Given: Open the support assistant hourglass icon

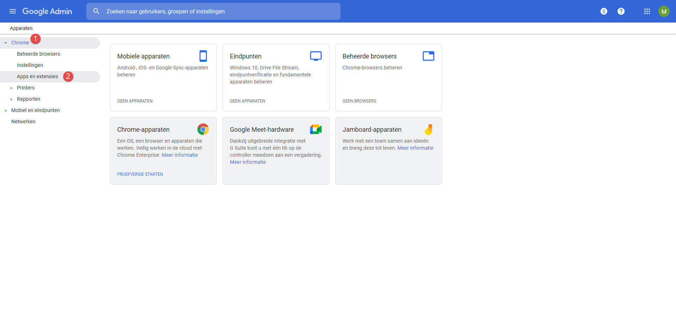Looking at the screenshot, I should click(x=604, y=11).
